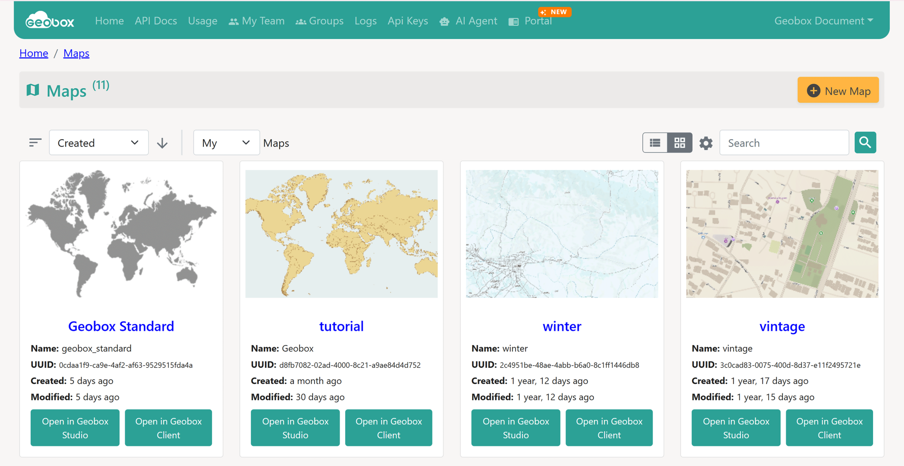Open the Portal page
The width and height of the screenshot is (904, 466).
pyautogui.click(x=530, y=21)
